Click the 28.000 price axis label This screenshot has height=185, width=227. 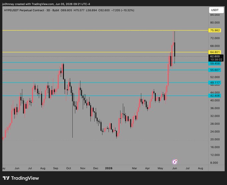pyautogui.click(x=215, y=124)
